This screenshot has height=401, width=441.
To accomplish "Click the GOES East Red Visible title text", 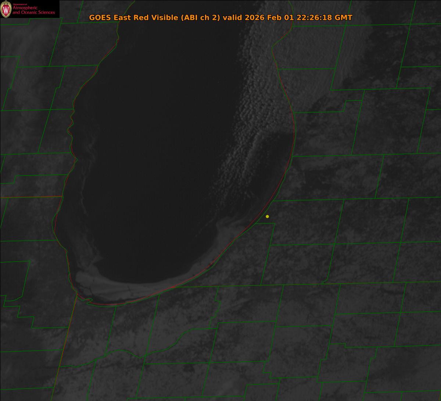I will [220, 18].
